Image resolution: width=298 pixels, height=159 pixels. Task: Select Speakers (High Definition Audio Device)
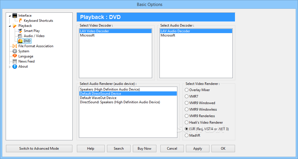coord(128,89)
